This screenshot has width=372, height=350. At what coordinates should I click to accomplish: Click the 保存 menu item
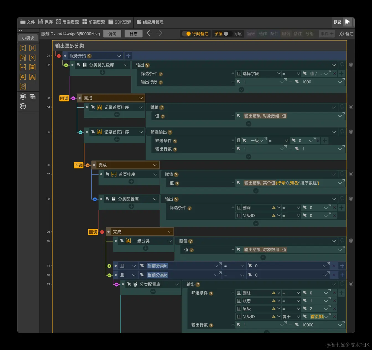(x=45, y=22)
